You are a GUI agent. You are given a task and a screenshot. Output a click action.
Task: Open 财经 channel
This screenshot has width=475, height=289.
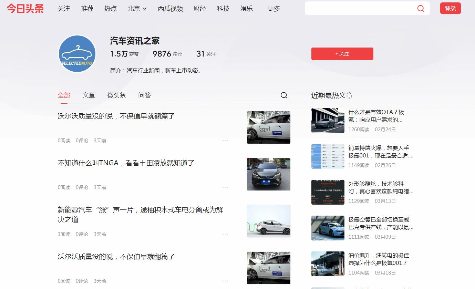[200, 9]
